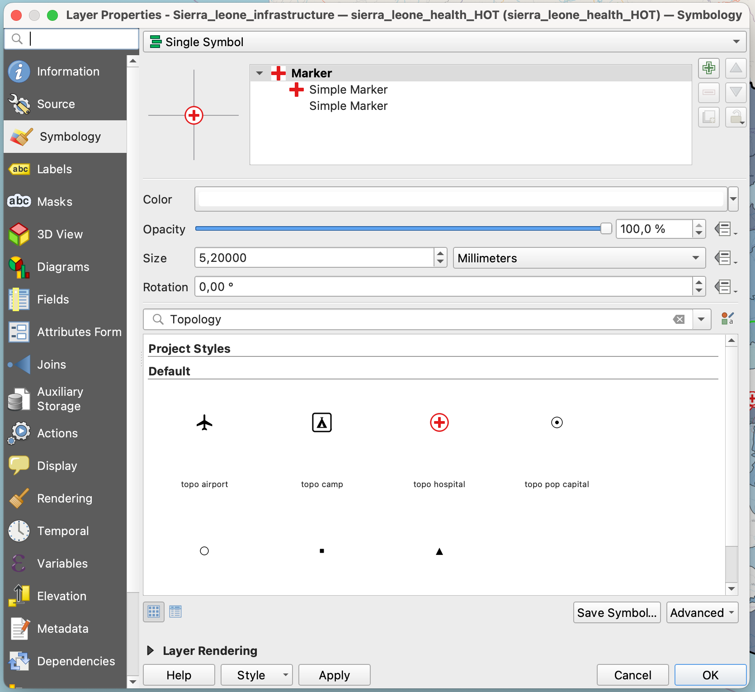Clear the Topology search filter text
755x692 pixels.
tap(679, 319)
